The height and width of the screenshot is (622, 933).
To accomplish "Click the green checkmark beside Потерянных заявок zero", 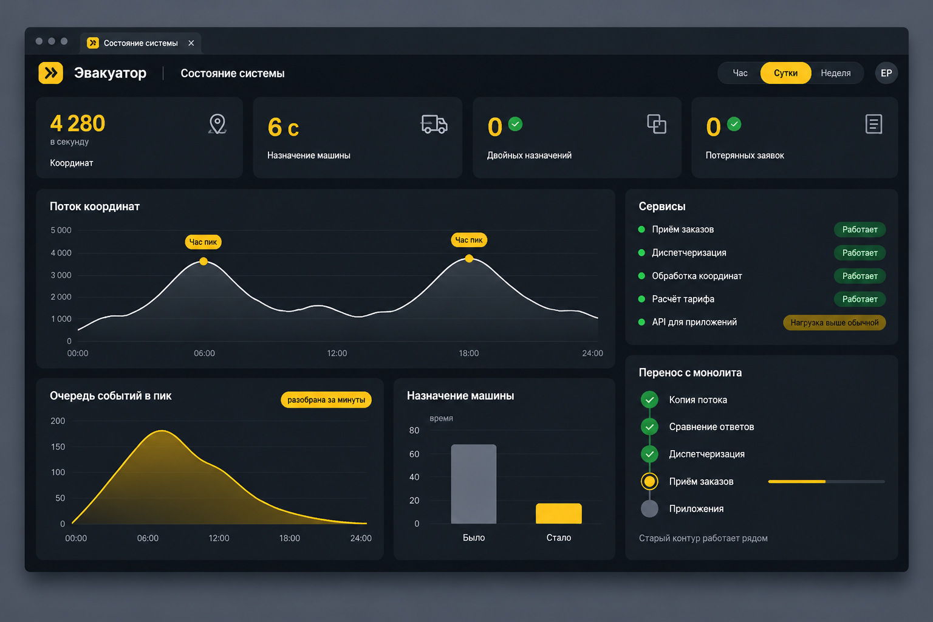I will (x=734, y=124).
